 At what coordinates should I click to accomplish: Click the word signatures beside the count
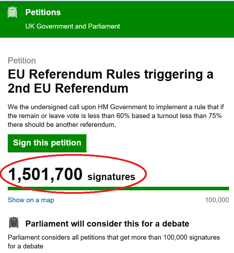pos(111,177)
